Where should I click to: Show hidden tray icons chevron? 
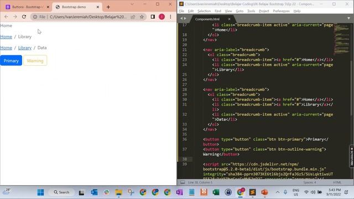(278, 192)
